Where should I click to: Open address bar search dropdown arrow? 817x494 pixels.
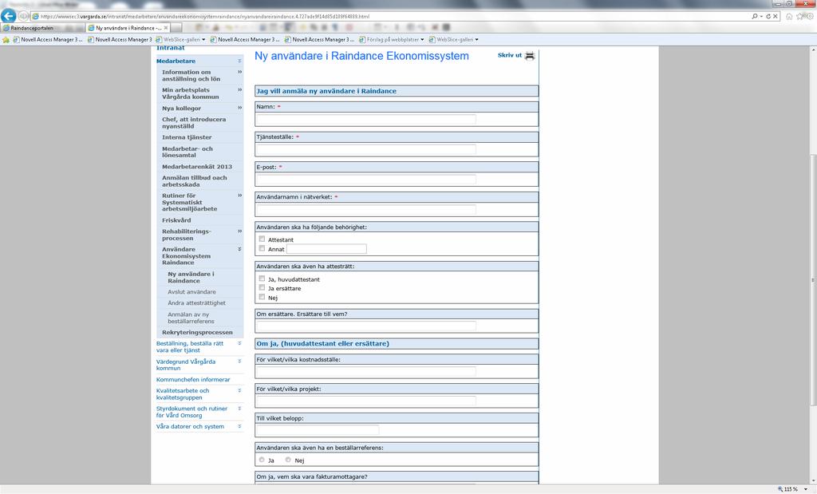click(x=761, y=16)
